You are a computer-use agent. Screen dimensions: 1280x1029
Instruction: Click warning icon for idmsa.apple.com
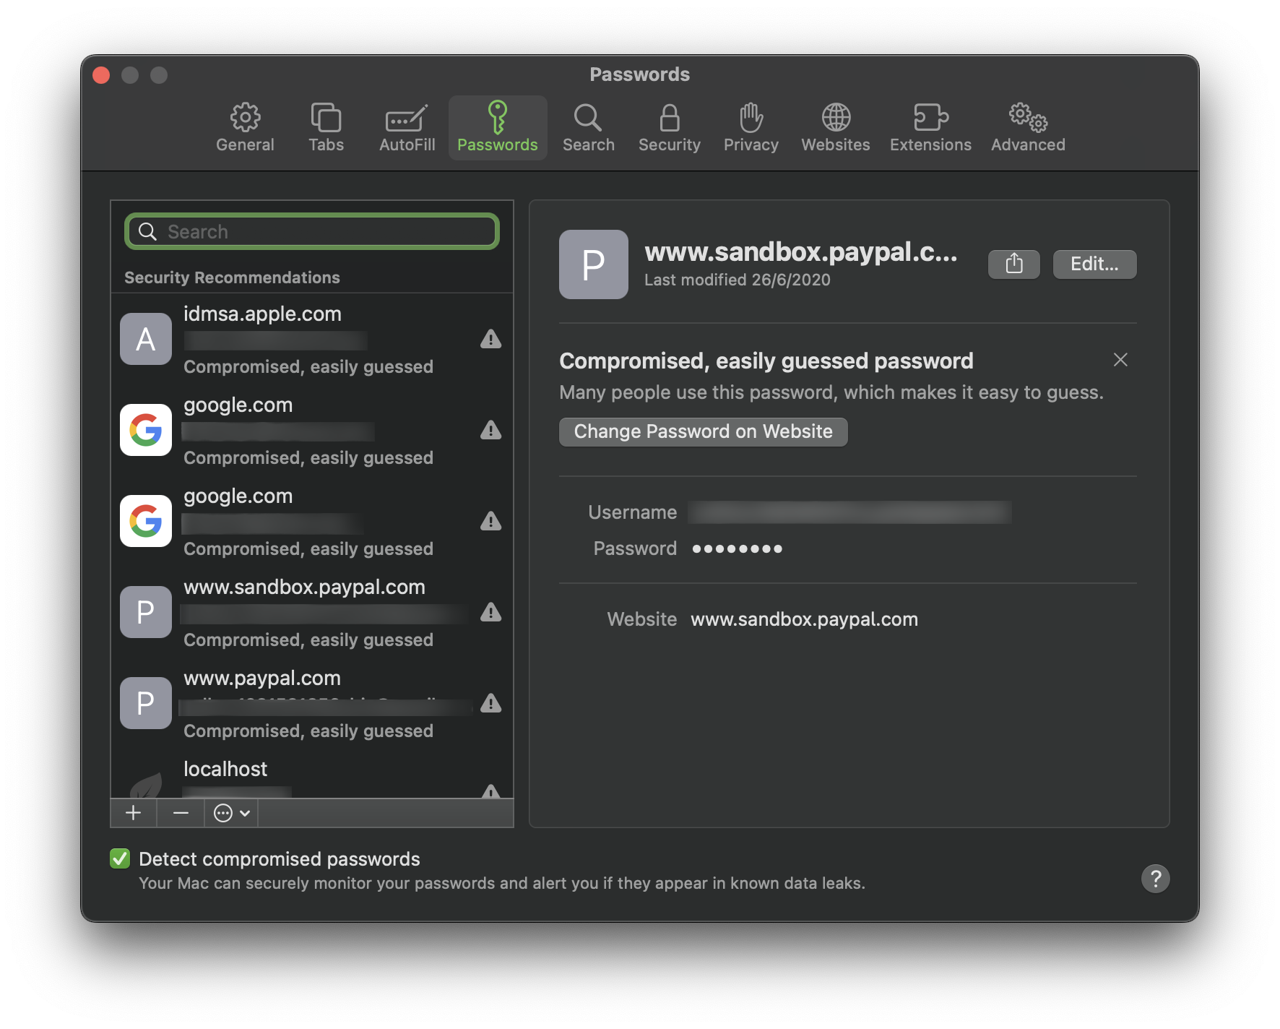click(x=491, y=339)
